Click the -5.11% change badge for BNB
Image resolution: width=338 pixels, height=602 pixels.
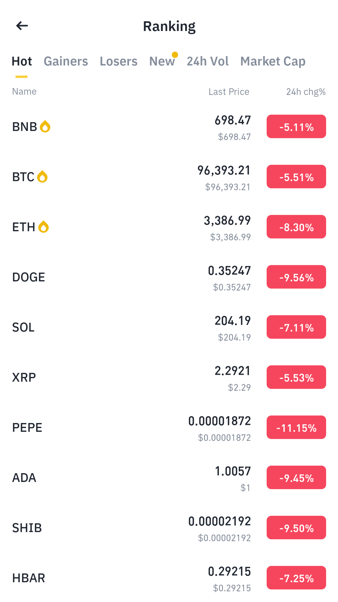coord(296,127)
